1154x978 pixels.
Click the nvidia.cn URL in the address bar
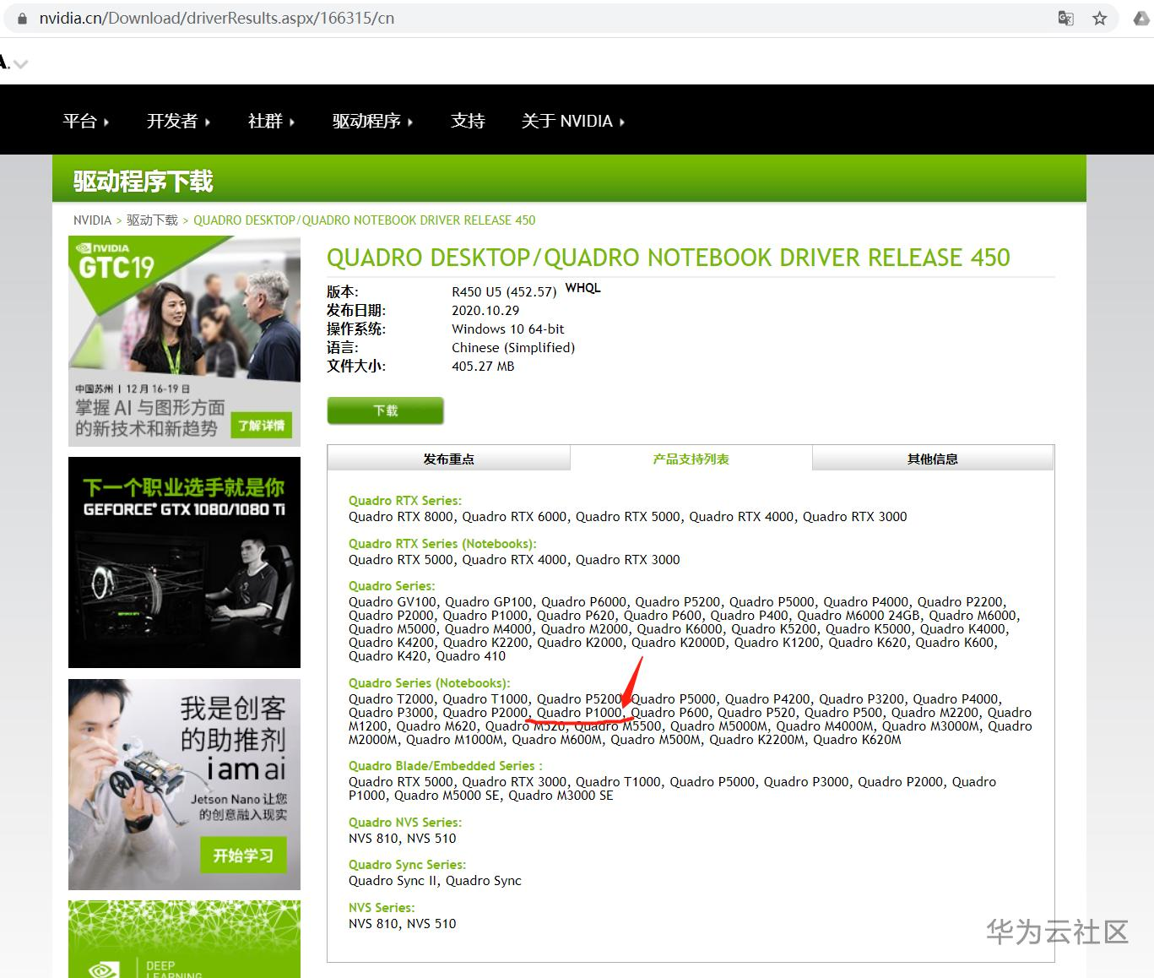tap(216, 19)
